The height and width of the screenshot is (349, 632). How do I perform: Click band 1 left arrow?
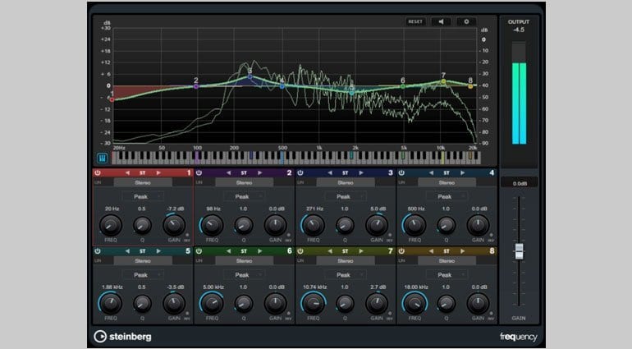click(x=127, y=172)
